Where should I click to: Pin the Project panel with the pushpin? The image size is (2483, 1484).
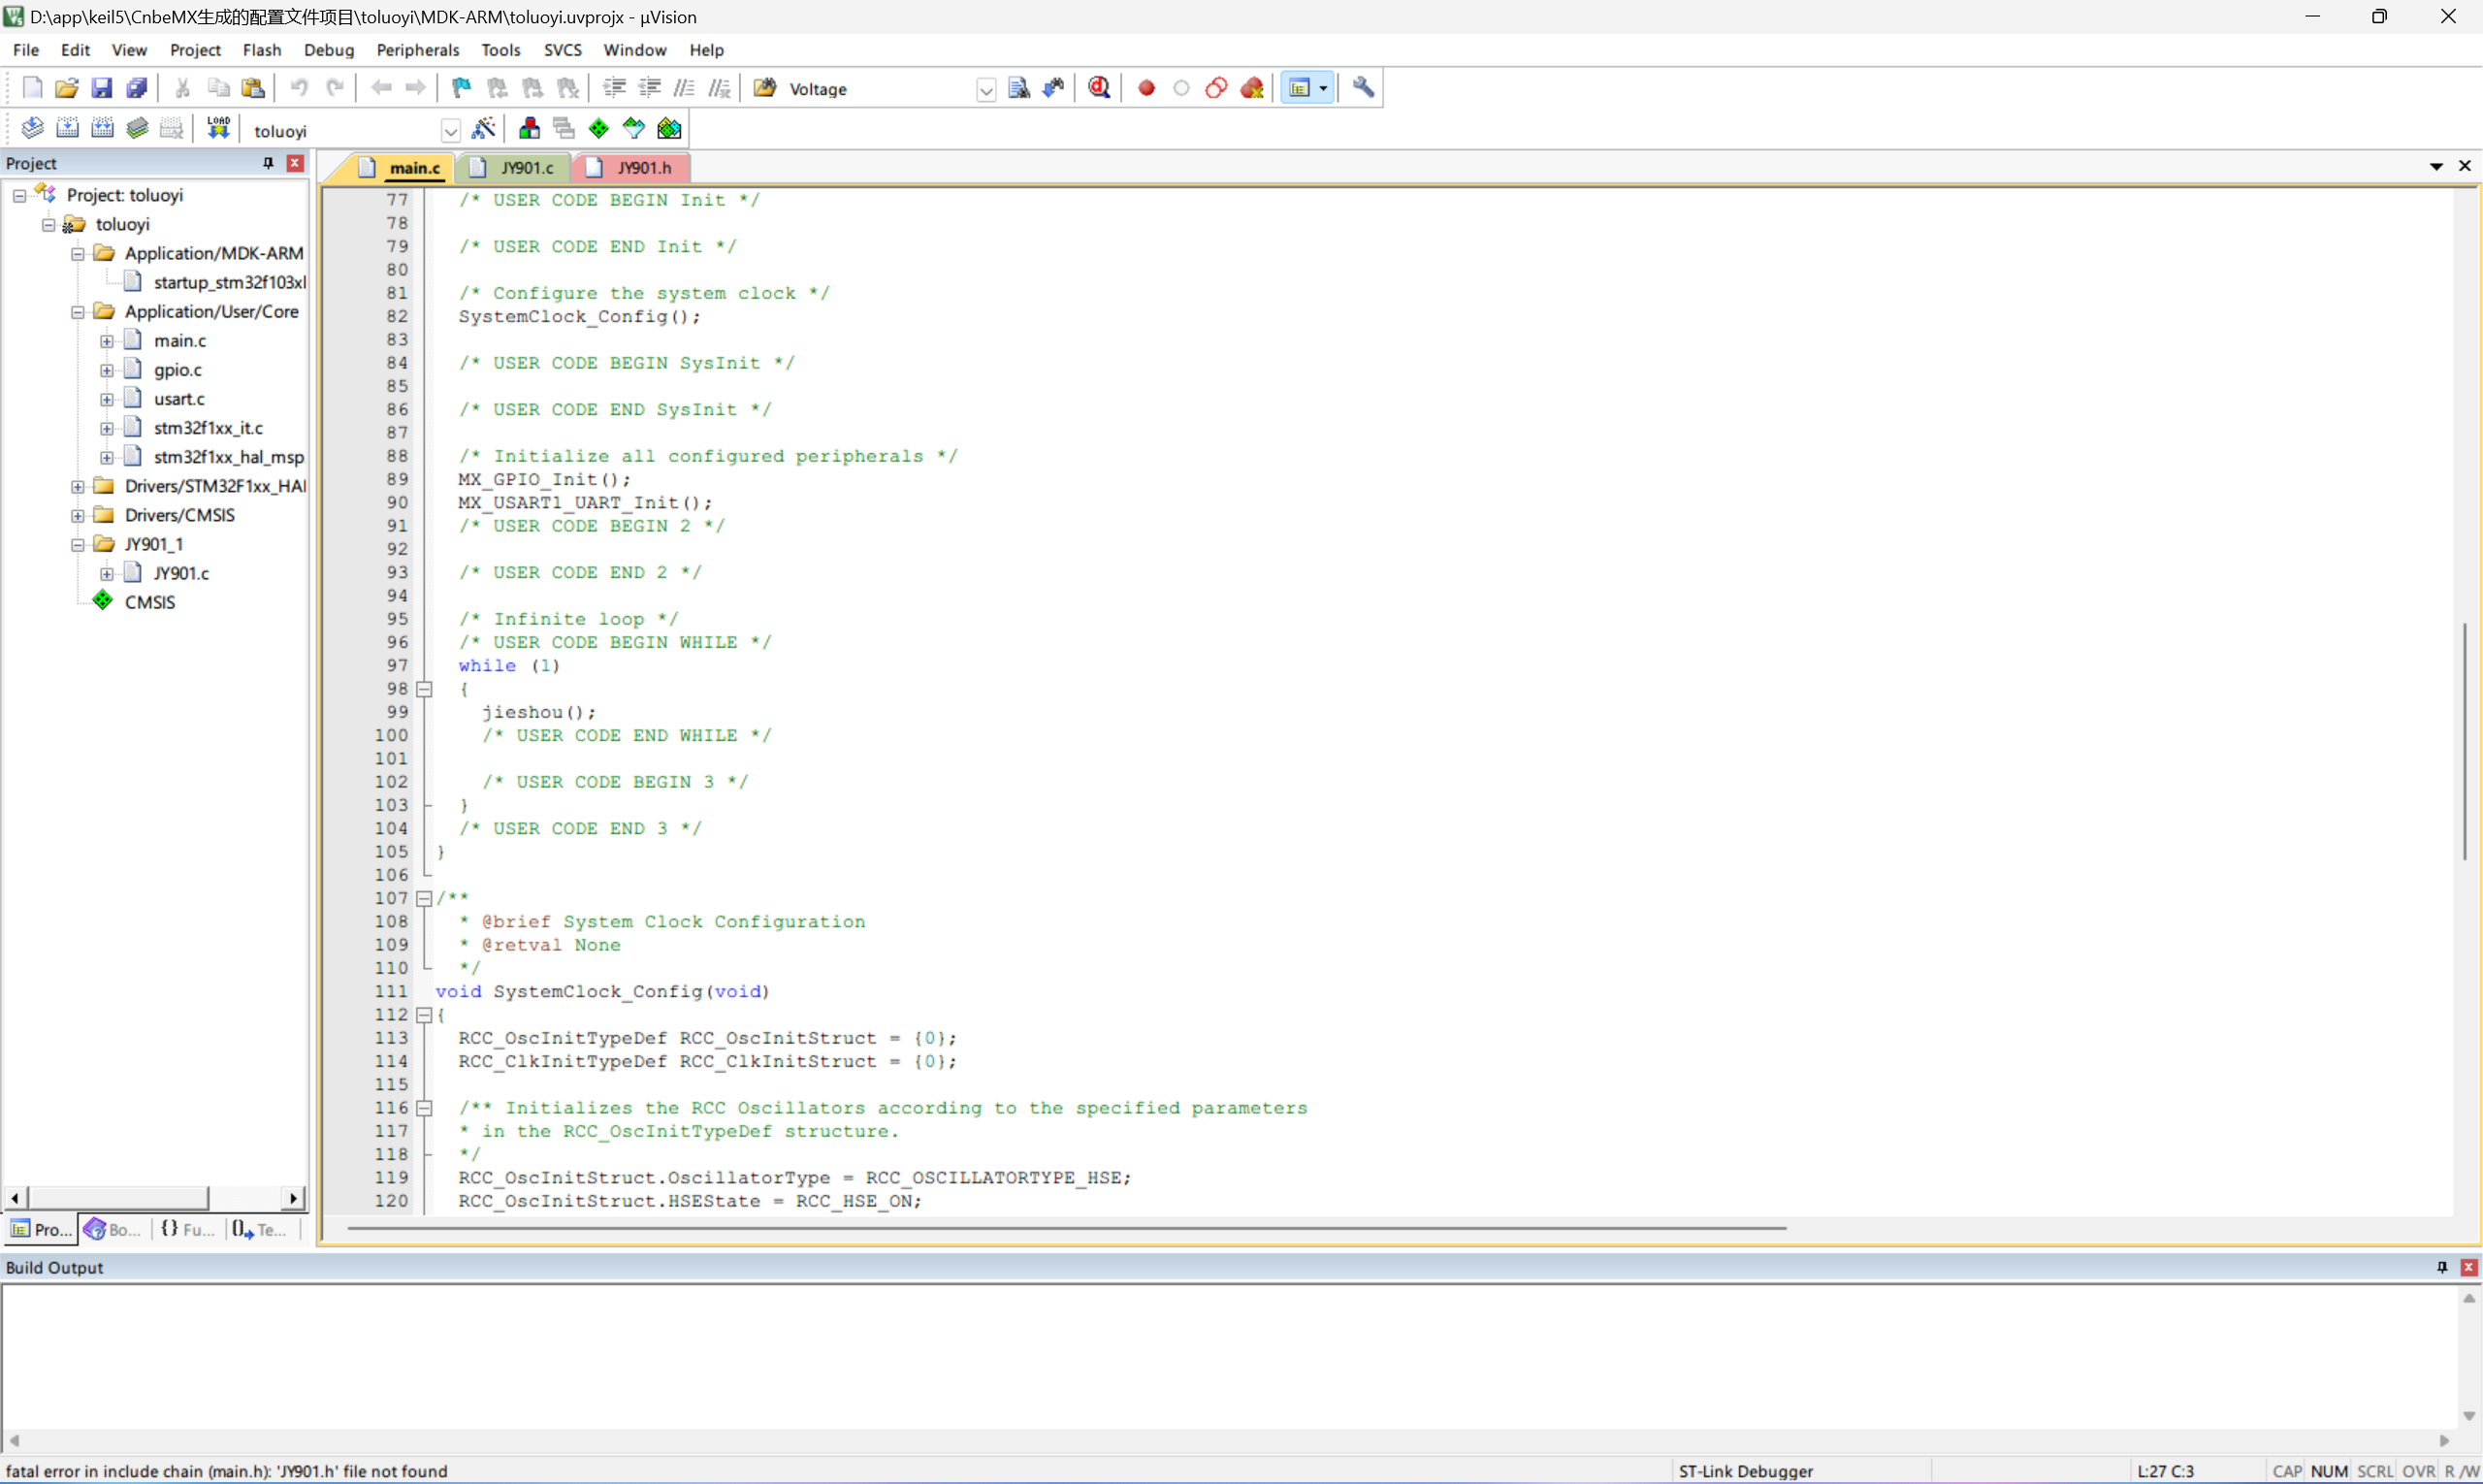pyautogui.click(x=268, y=163)
